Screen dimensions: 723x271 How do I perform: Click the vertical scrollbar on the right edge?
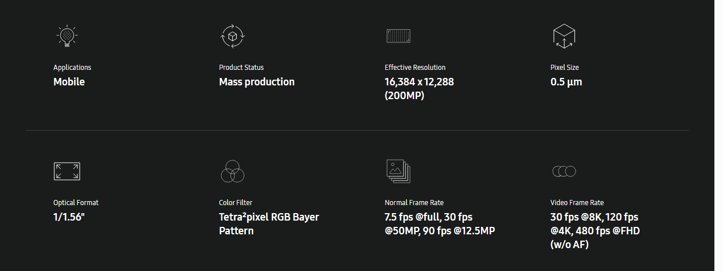tap(718, 135)
